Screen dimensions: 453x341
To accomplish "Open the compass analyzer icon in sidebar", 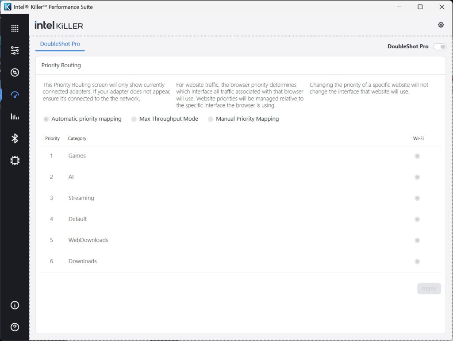I will pyautogui.click(x=15, y=73).
